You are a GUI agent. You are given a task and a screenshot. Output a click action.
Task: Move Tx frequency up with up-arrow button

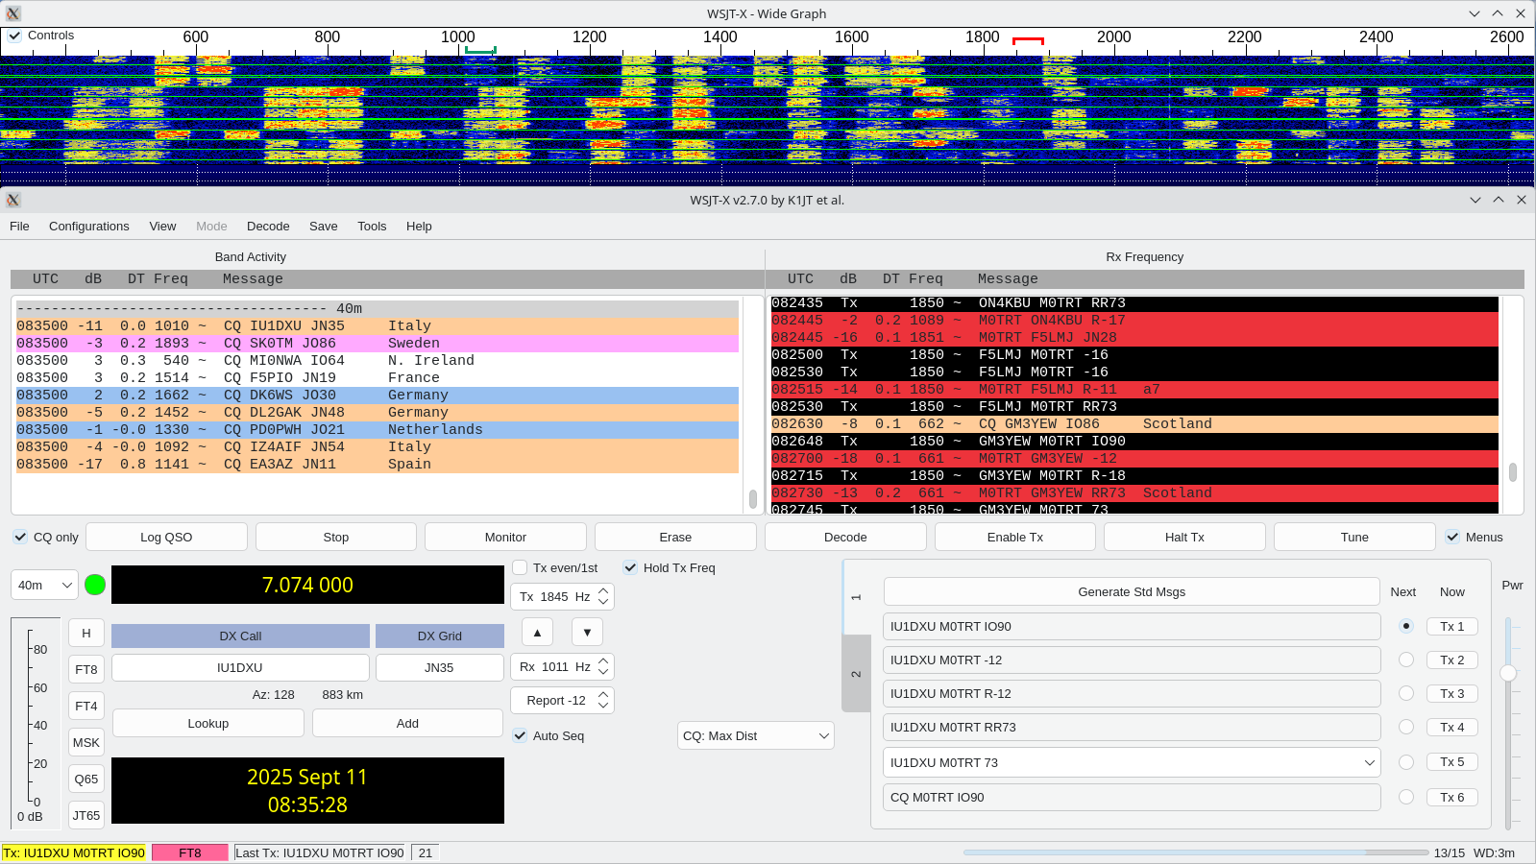(x=537, y=632)
